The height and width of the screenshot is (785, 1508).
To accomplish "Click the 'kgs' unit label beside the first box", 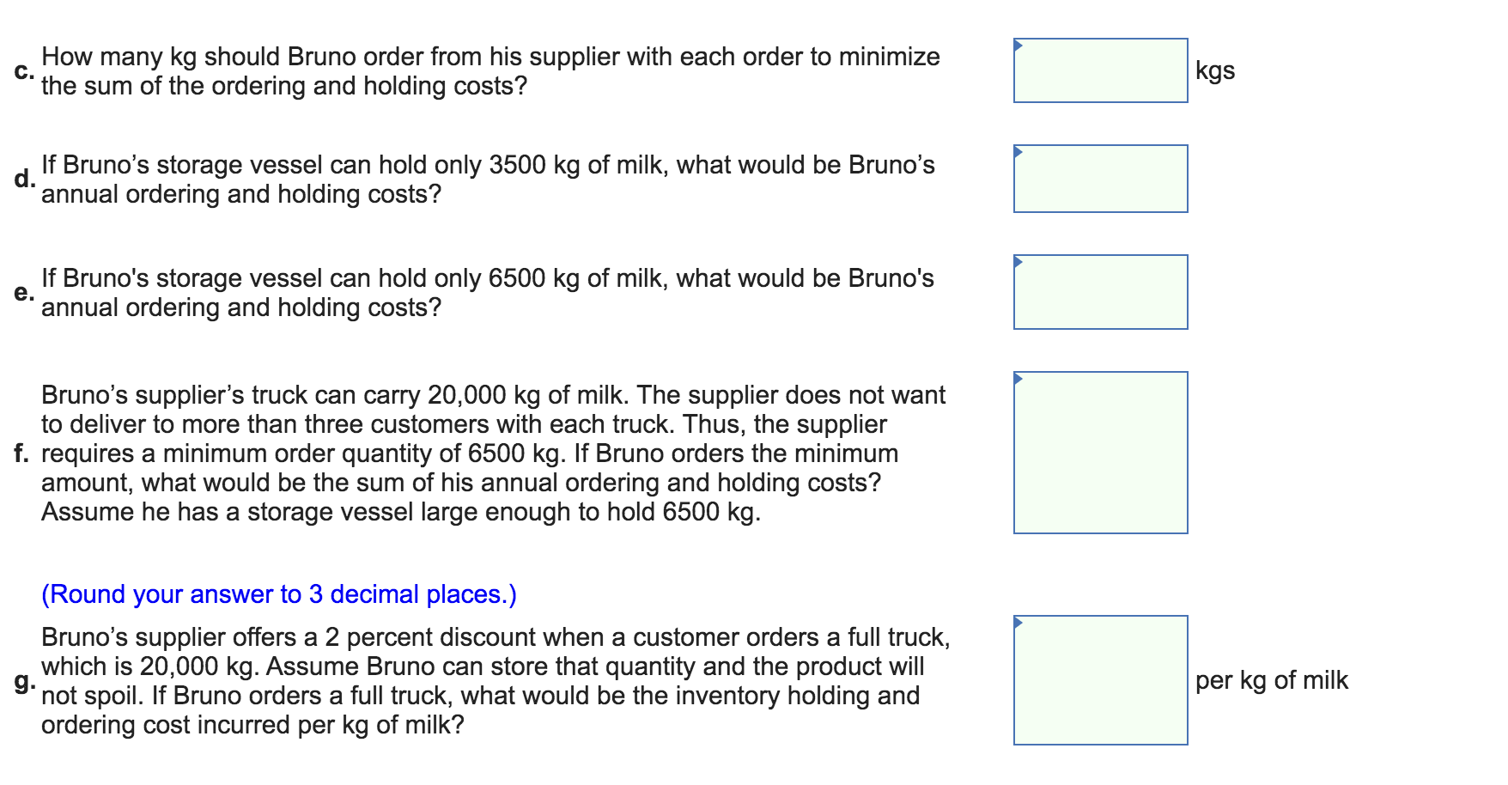I will click(1216, 71).
